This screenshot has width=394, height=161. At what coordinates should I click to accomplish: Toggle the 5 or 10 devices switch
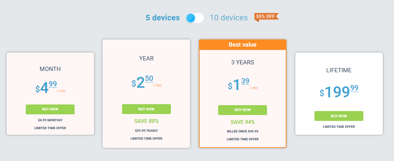click(x=195, y=18)
